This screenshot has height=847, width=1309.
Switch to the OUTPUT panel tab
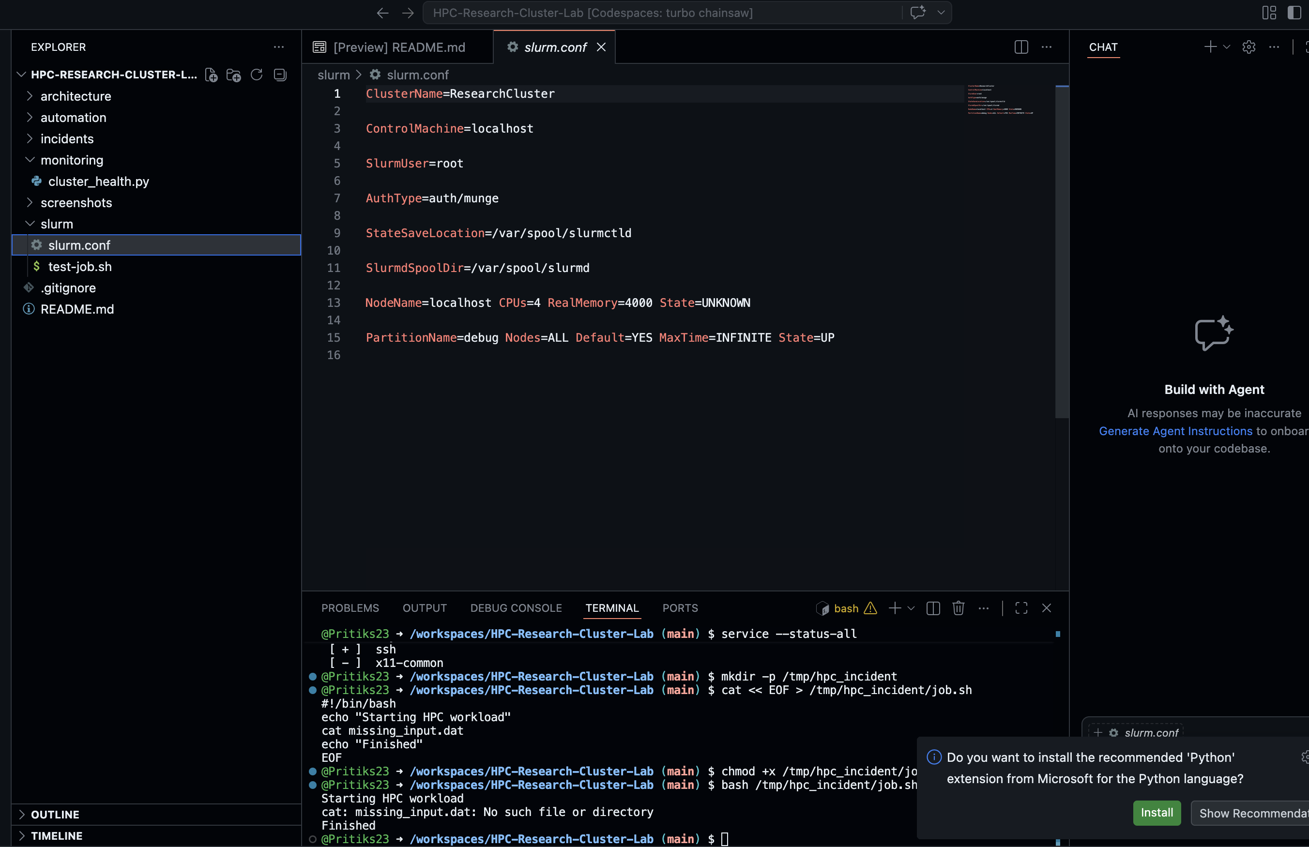425,608
